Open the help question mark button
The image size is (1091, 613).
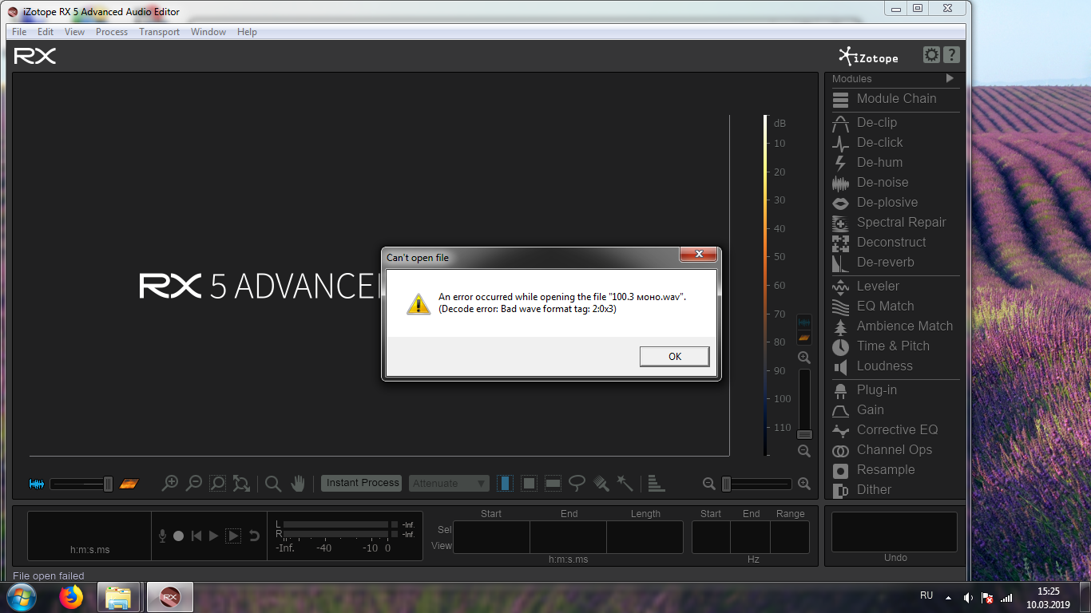pyautogui.click(x=951, y=55)
